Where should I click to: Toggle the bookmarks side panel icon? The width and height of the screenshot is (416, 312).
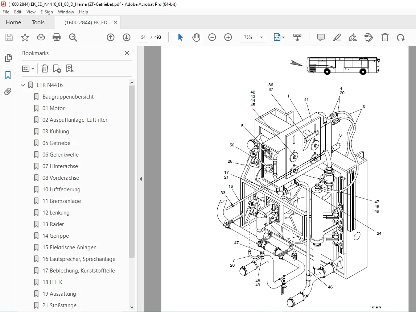[8, 75]
